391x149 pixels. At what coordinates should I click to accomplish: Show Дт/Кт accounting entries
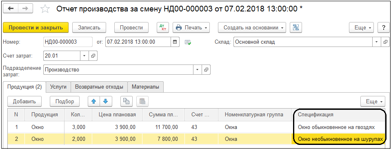click(x=163, y=27)
